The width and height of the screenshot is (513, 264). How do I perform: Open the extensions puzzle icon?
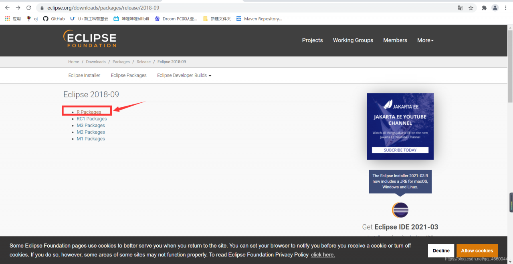point(484,8)
